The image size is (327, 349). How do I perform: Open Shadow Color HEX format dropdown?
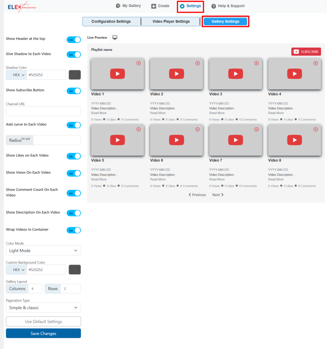16,75
